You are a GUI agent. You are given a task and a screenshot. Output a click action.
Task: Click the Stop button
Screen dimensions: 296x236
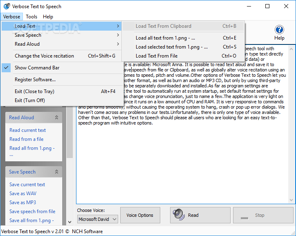click(x=263, y=215)
